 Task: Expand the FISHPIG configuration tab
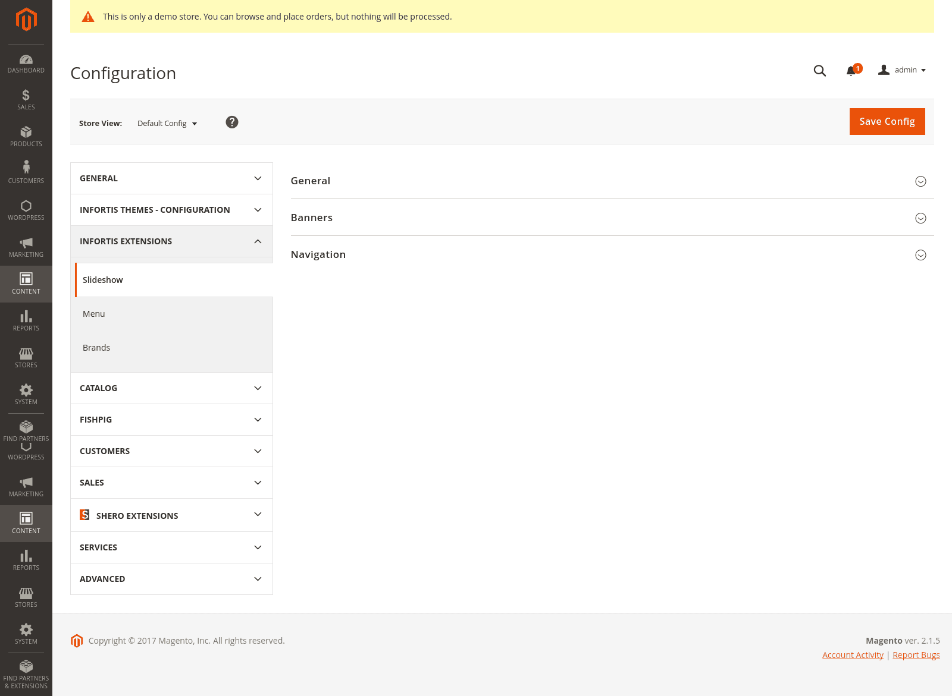pyautogui.click(x=171, y=420)
